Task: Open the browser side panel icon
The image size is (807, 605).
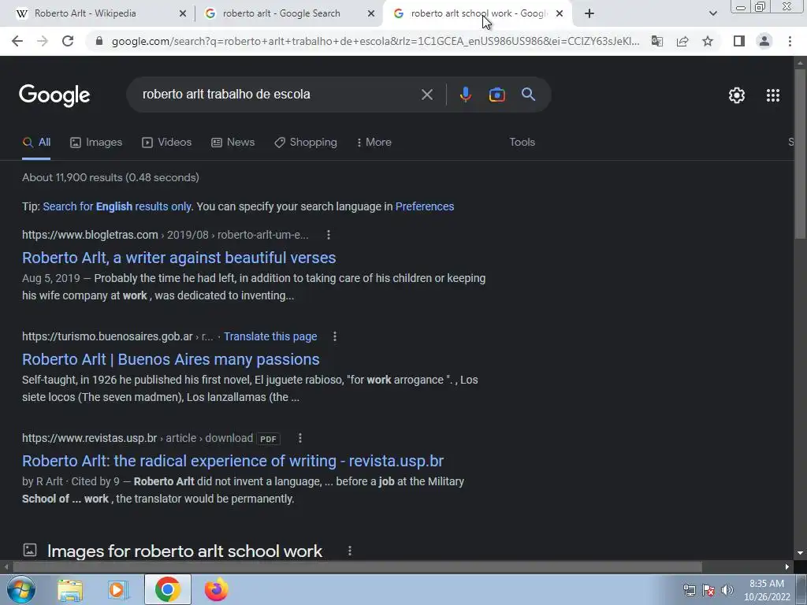Action: tap(739, 41)
